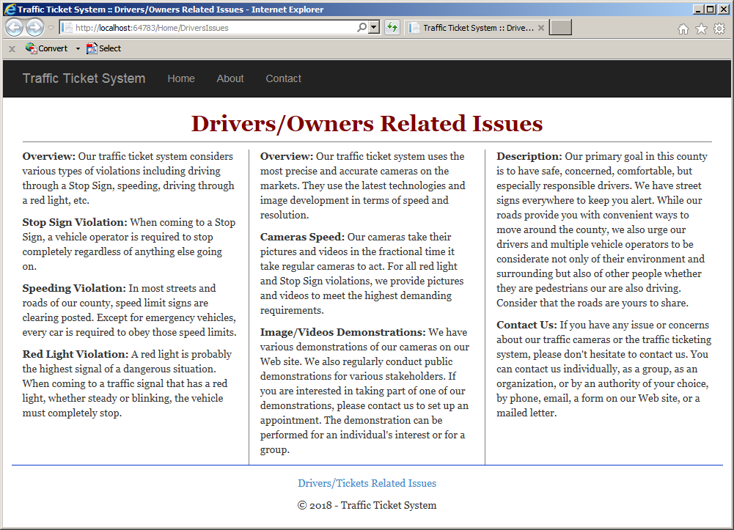Screen dimensions: 734x530
Task: Open recent pages dropdown beside Forward button
Action: click(51, 28)
